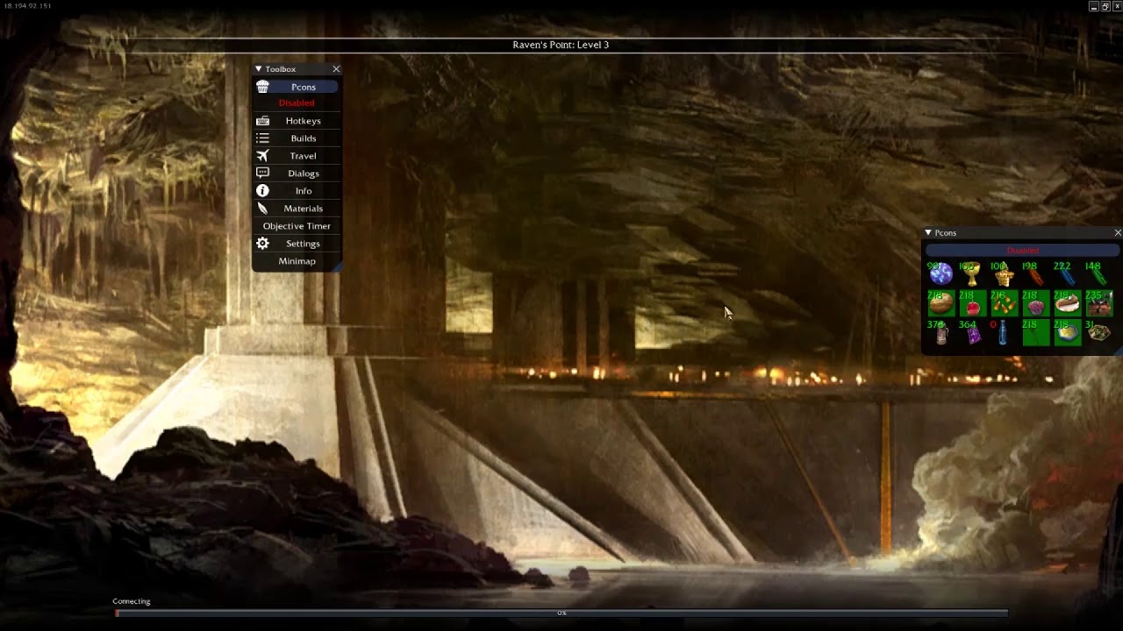This screenshot has width=1123, height=631.
Task: Click the Info circle icon
Action: tap(262, 191)
